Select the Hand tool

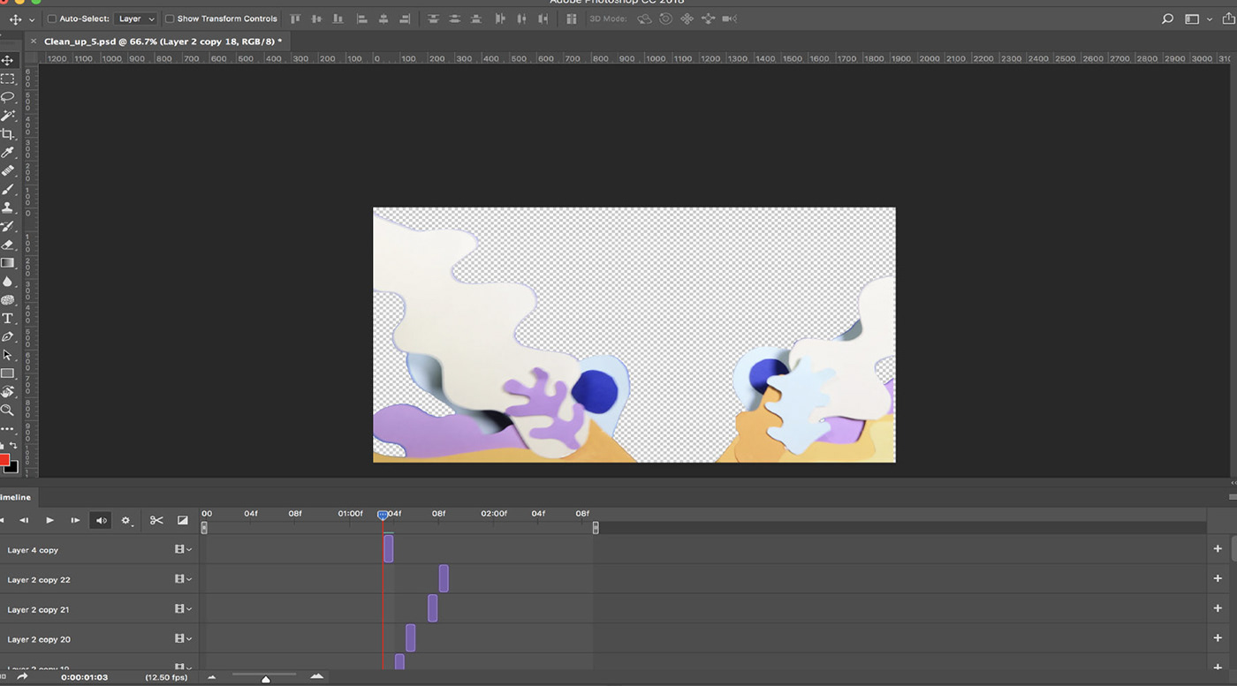(x=7, y=392)
